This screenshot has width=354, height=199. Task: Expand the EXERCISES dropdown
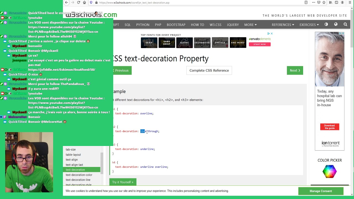(309, 25)
